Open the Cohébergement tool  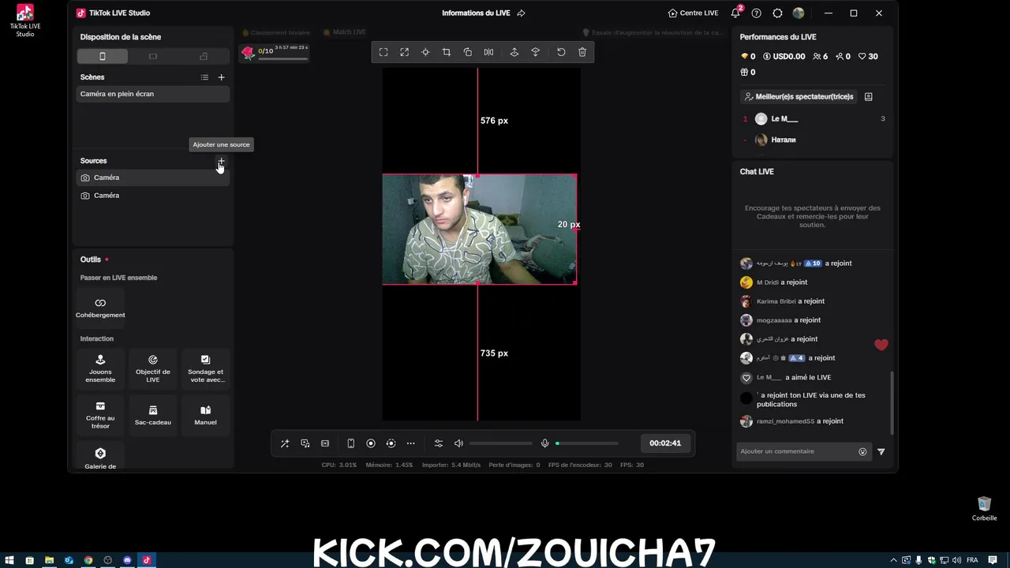click(x=100, y=308)
